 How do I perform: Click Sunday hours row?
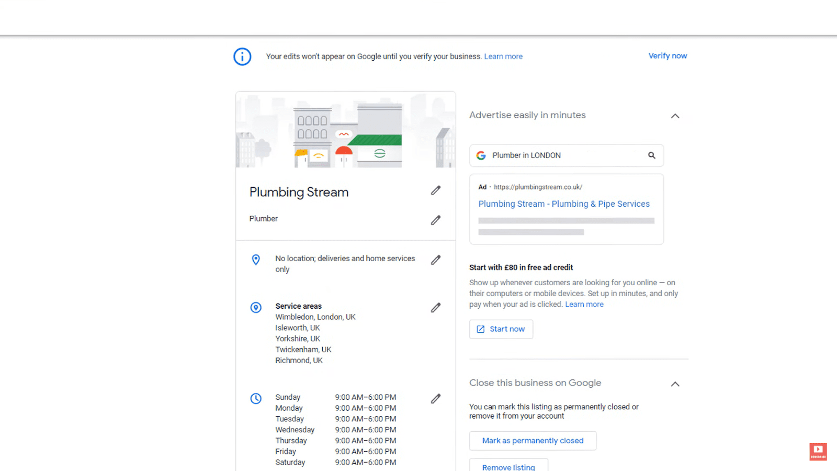pyautogui.click(x=336, y=397)
